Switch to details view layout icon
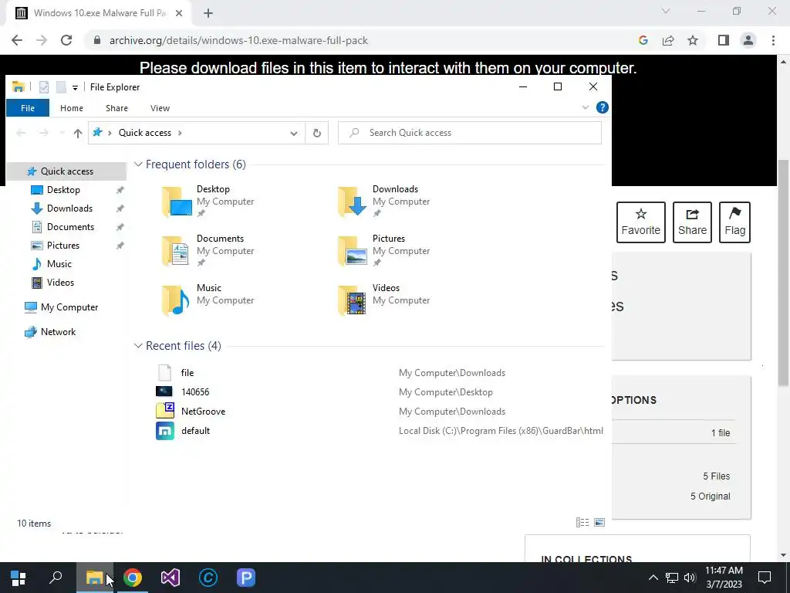This screenshot has width=790, height=593. (x=582, y=523)
